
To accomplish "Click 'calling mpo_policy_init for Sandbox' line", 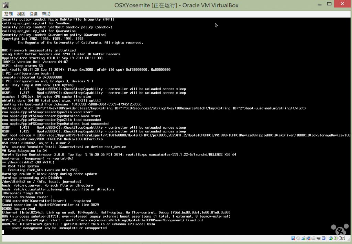I will coord(36,23).
